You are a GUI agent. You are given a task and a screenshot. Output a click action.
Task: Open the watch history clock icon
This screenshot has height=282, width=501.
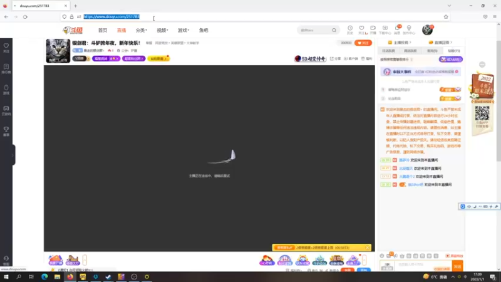tap(350, 29)
